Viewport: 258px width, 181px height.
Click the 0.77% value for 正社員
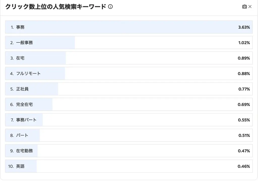pyautogui.click(x=245, y=89)
